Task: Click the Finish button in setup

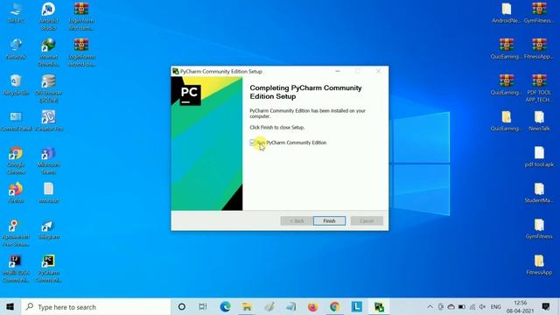Action: pyautogui.click(x=329, y=220)
